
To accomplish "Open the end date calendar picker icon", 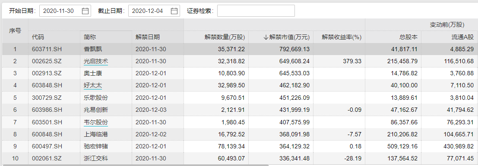I will [174, 11].
